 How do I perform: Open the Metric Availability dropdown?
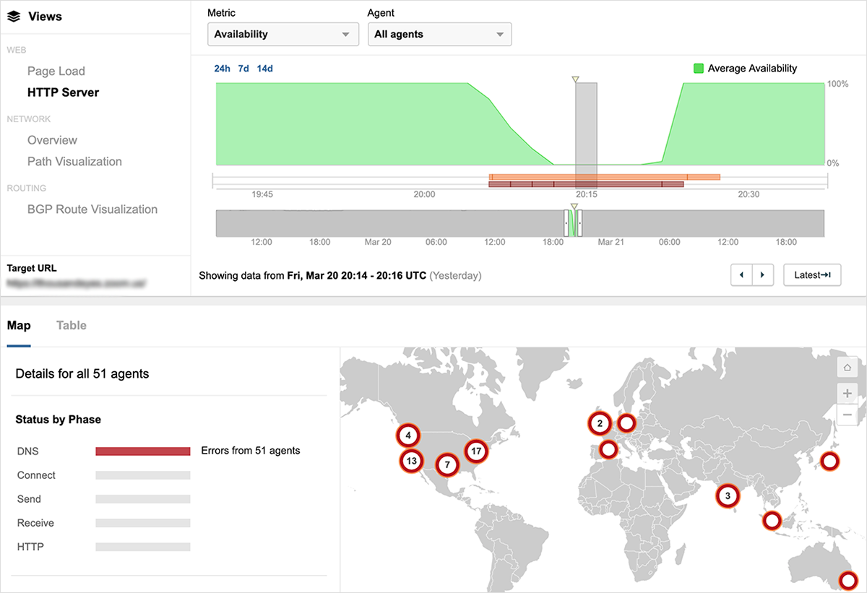click(282, 34)
